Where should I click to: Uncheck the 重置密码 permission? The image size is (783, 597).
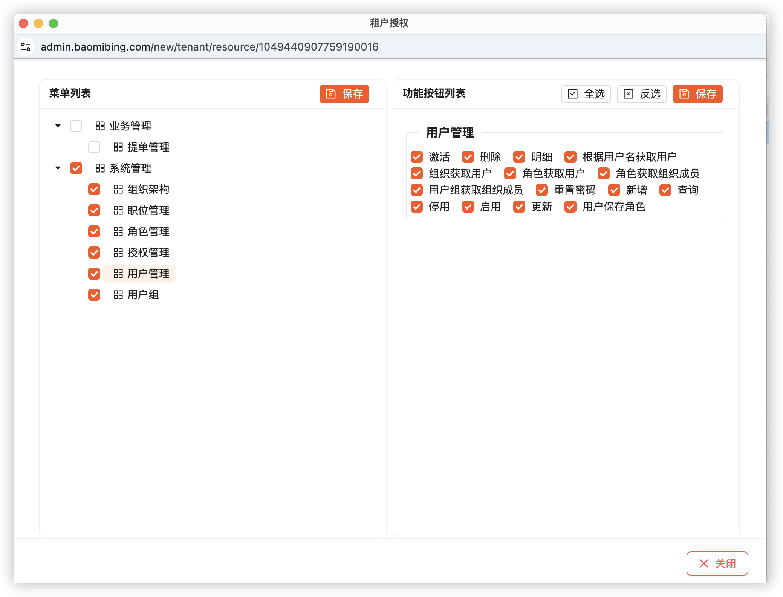tap(542, 190)
